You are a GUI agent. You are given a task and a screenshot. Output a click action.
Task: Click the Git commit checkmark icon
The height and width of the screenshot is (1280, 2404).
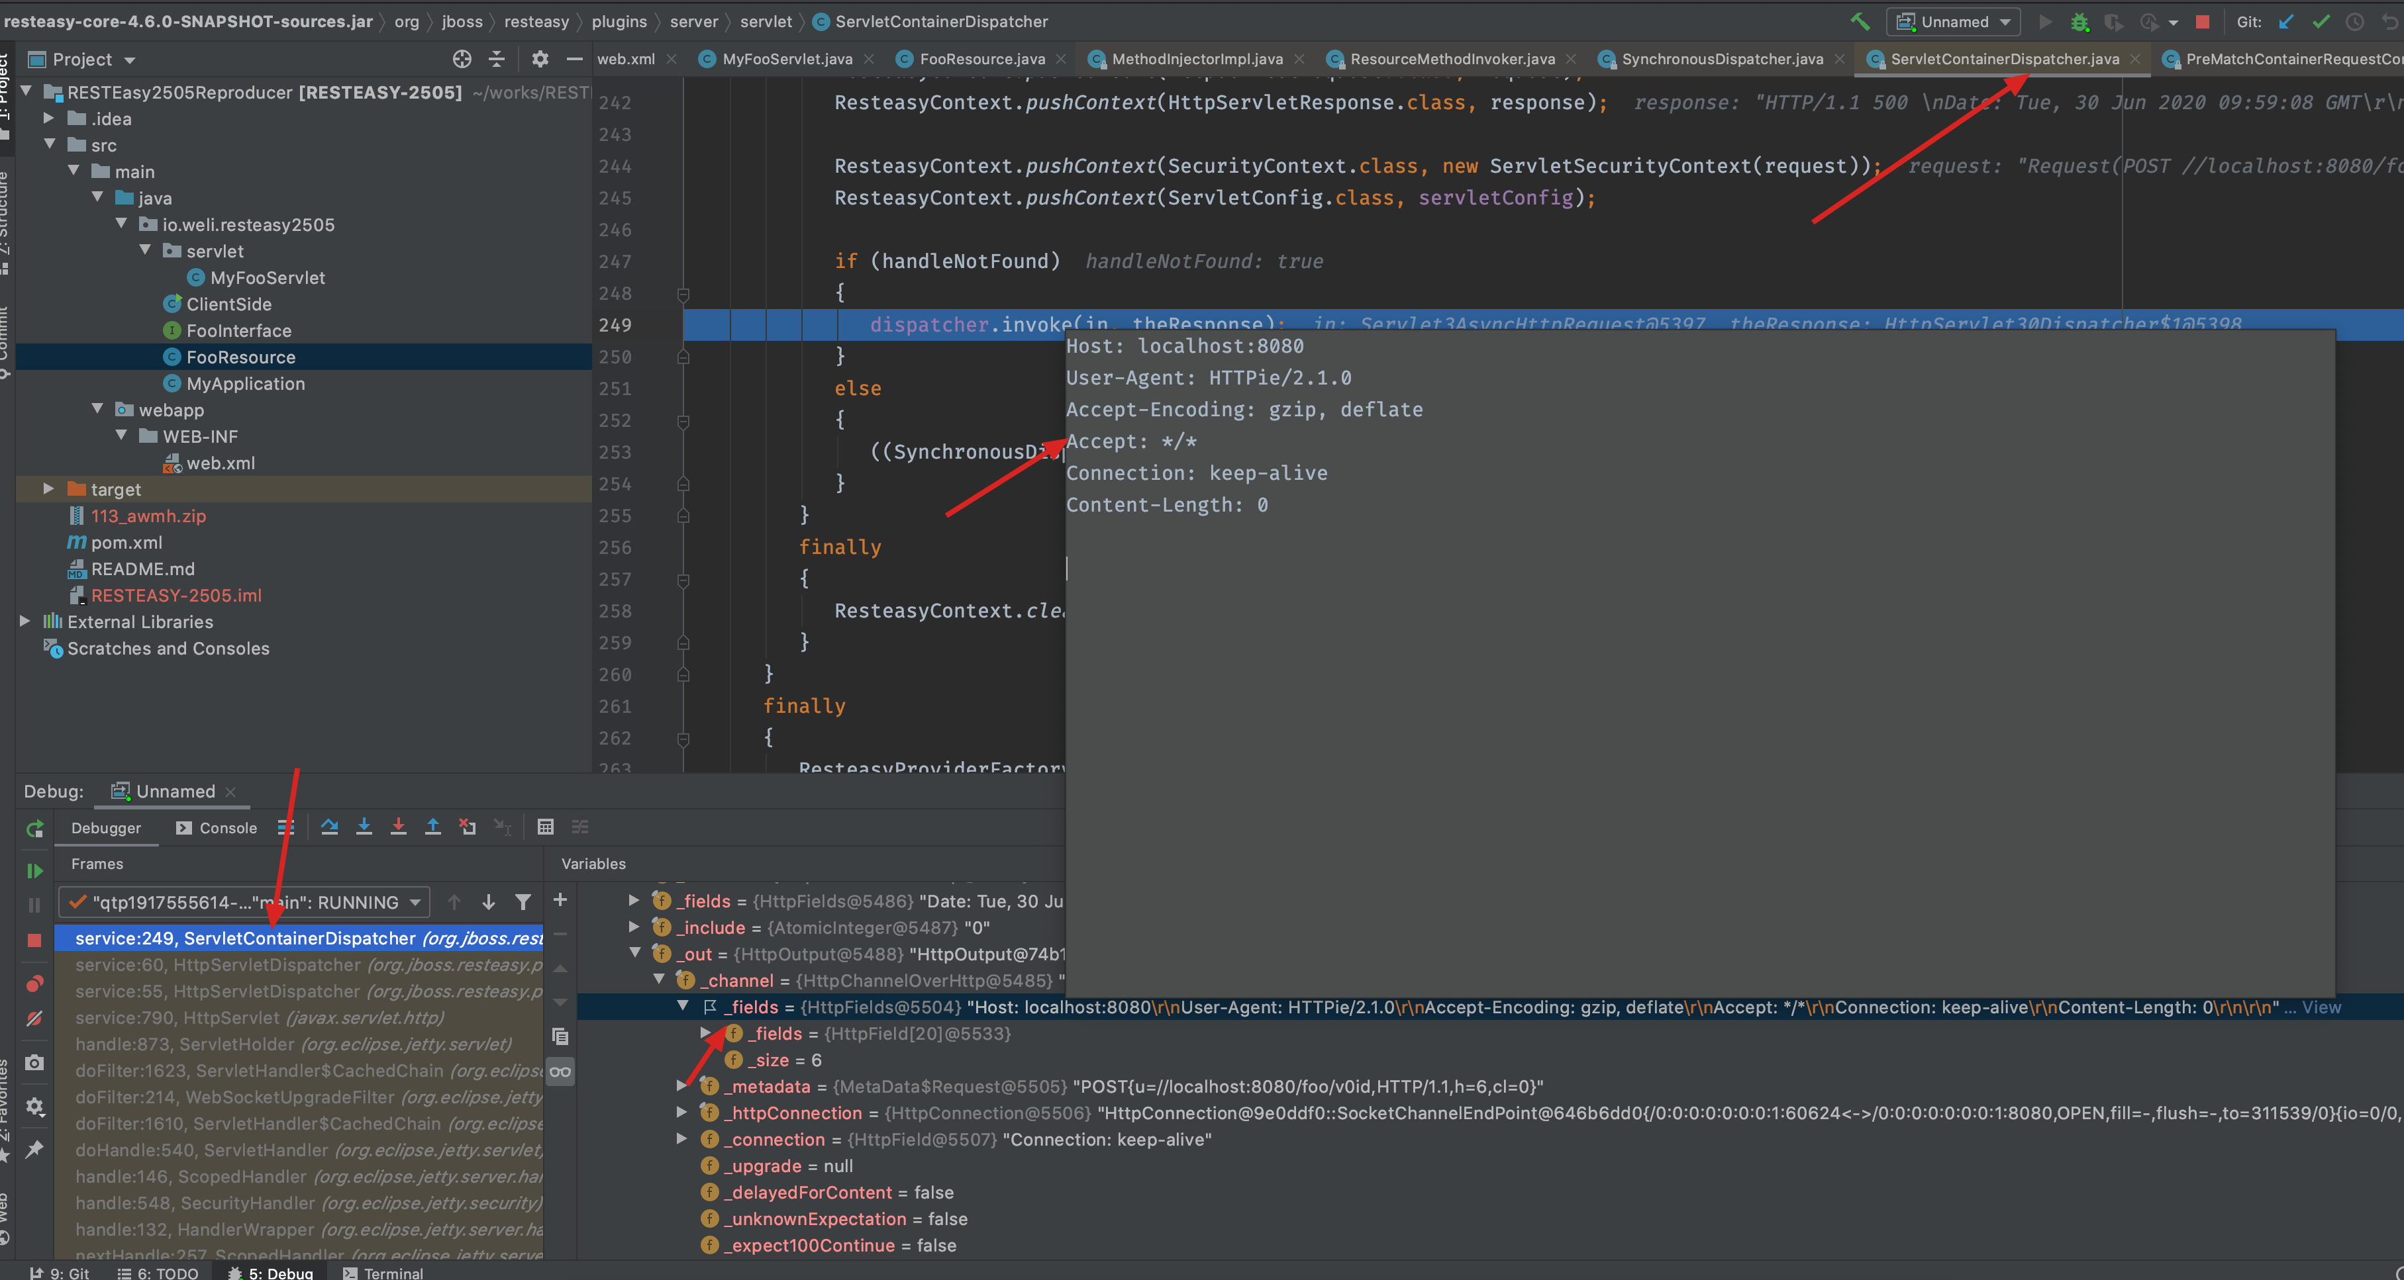[2321, 21]
